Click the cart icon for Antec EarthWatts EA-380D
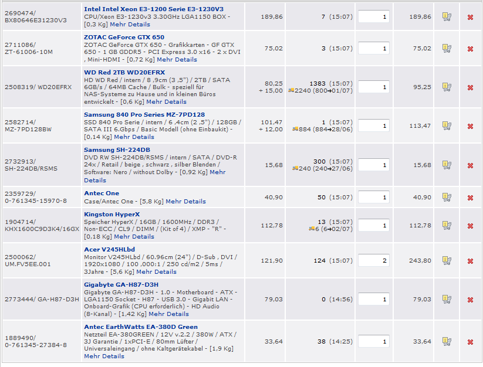 point(447,341)
